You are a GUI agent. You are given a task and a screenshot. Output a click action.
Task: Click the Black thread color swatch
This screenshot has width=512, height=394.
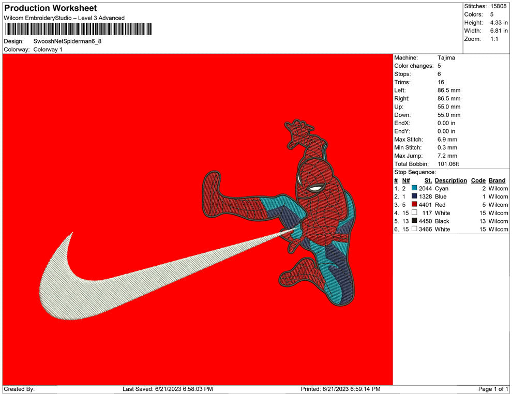pos(414,221)
